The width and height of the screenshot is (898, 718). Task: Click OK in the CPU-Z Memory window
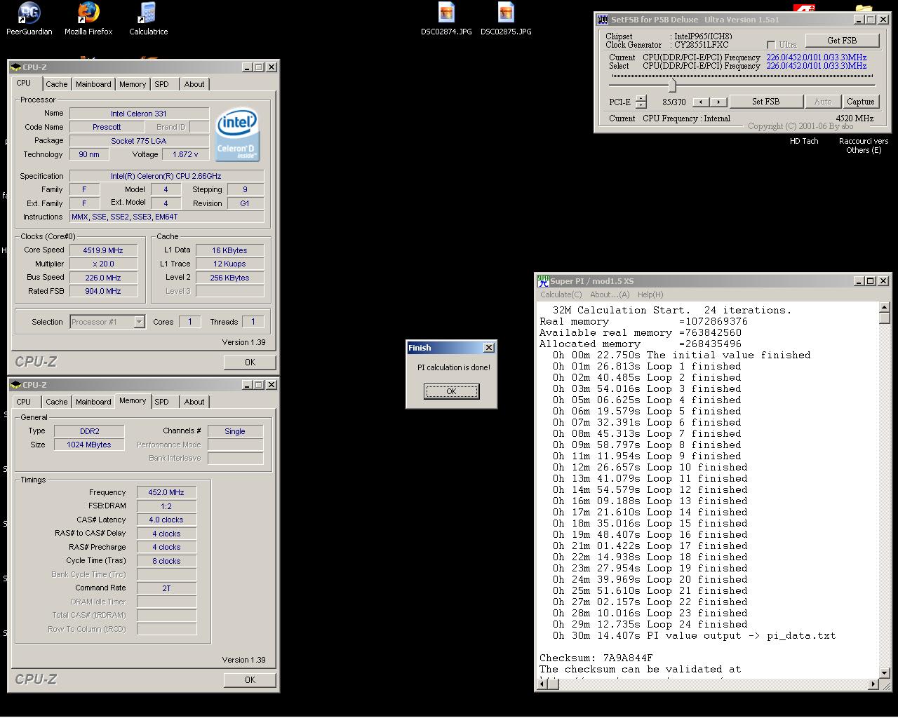(250, 680)
